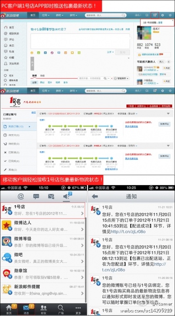175x316 pixels.
Task: Tap the t.cn/zjLr08o link in the 10:51 notification
Action: click(128, 232)
